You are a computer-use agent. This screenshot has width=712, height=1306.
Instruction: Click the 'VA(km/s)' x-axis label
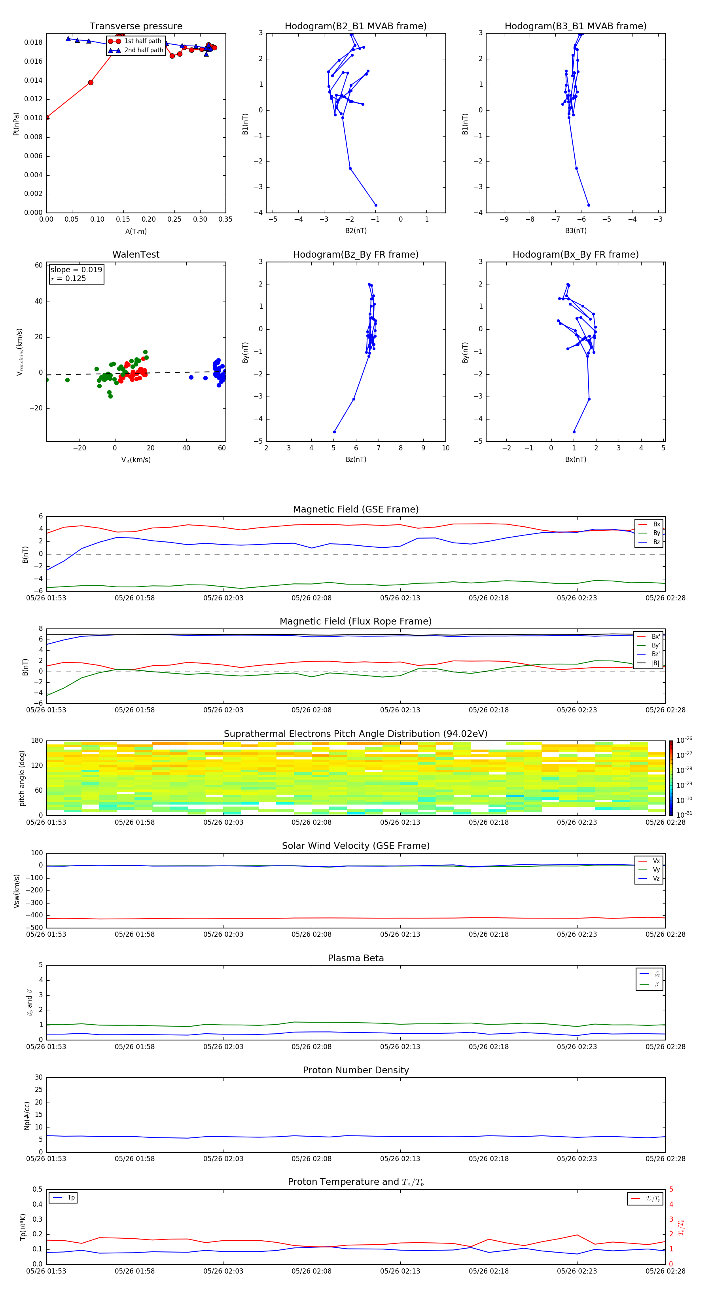click(x=136, y=460)
